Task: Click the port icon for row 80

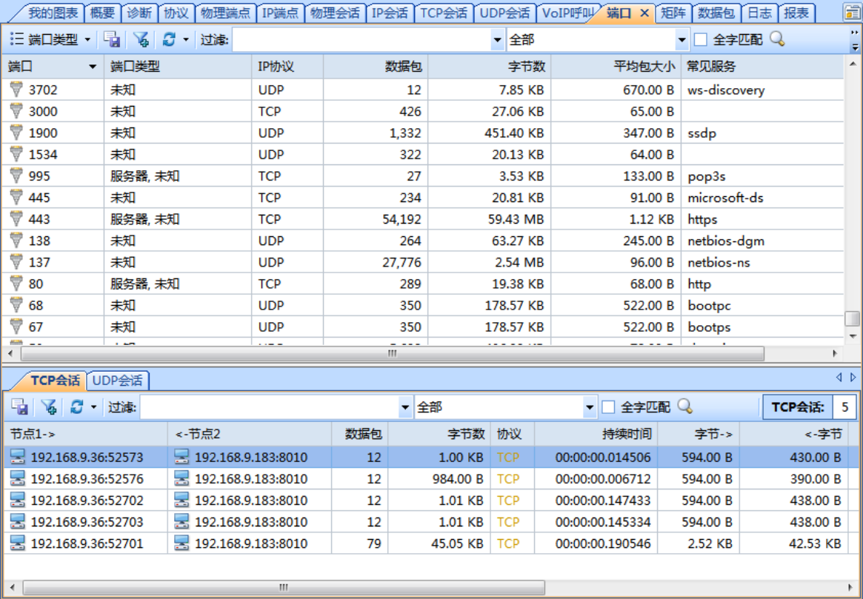Action: coord(16,284)
